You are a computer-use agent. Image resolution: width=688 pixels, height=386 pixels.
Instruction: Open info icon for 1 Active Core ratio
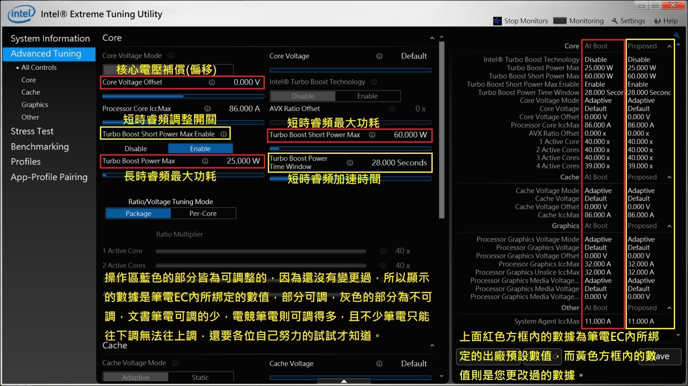383,251
